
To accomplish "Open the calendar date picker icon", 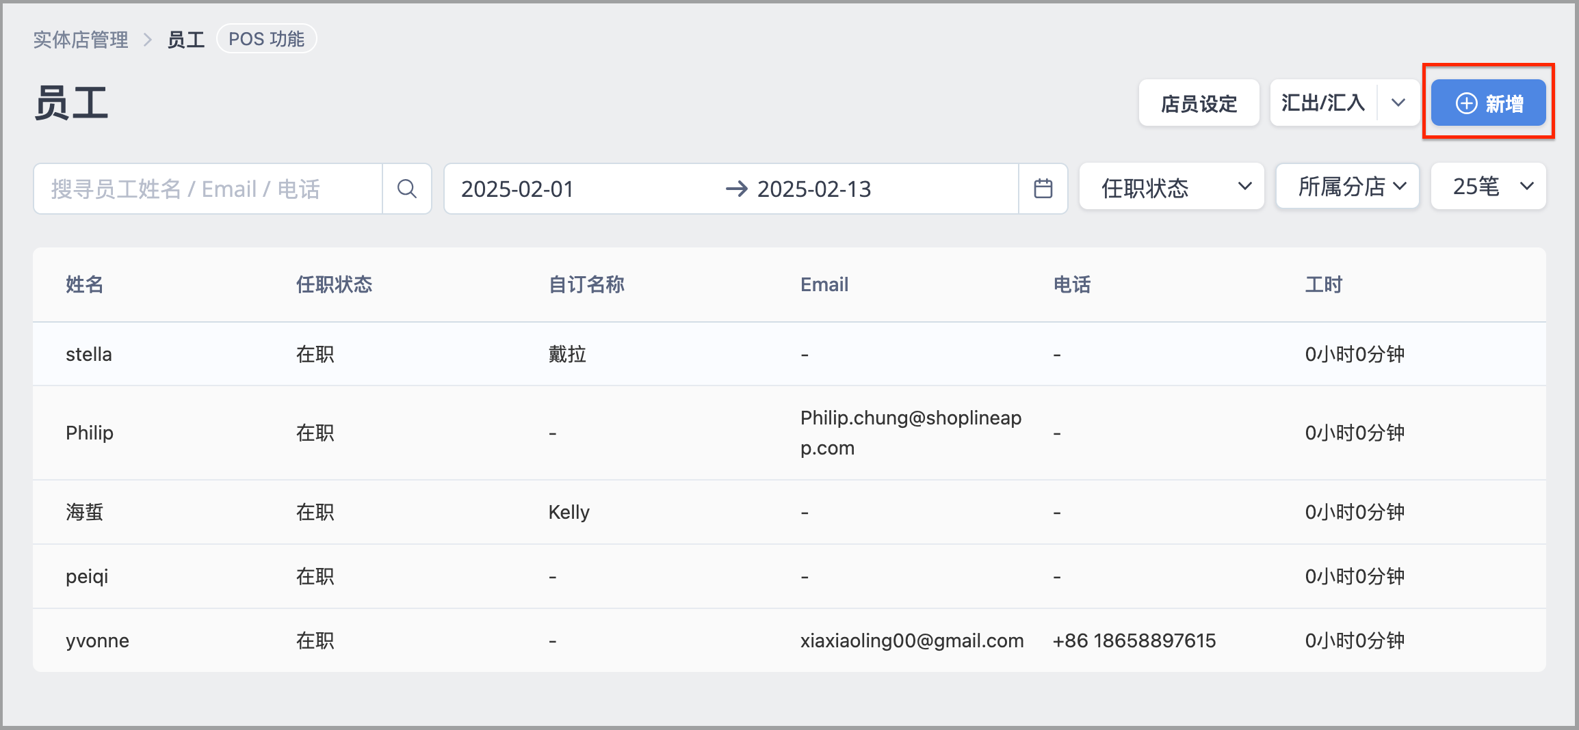I will pyautogui.click(x=1043, y=189).
